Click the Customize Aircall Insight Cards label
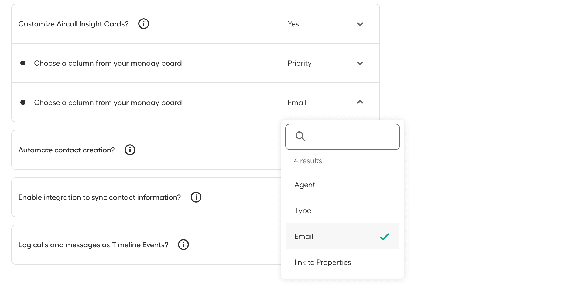 73,24
